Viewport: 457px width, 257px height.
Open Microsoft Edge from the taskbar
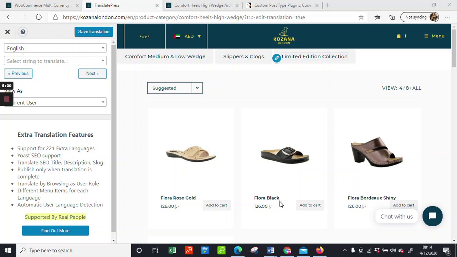(238, 251)
